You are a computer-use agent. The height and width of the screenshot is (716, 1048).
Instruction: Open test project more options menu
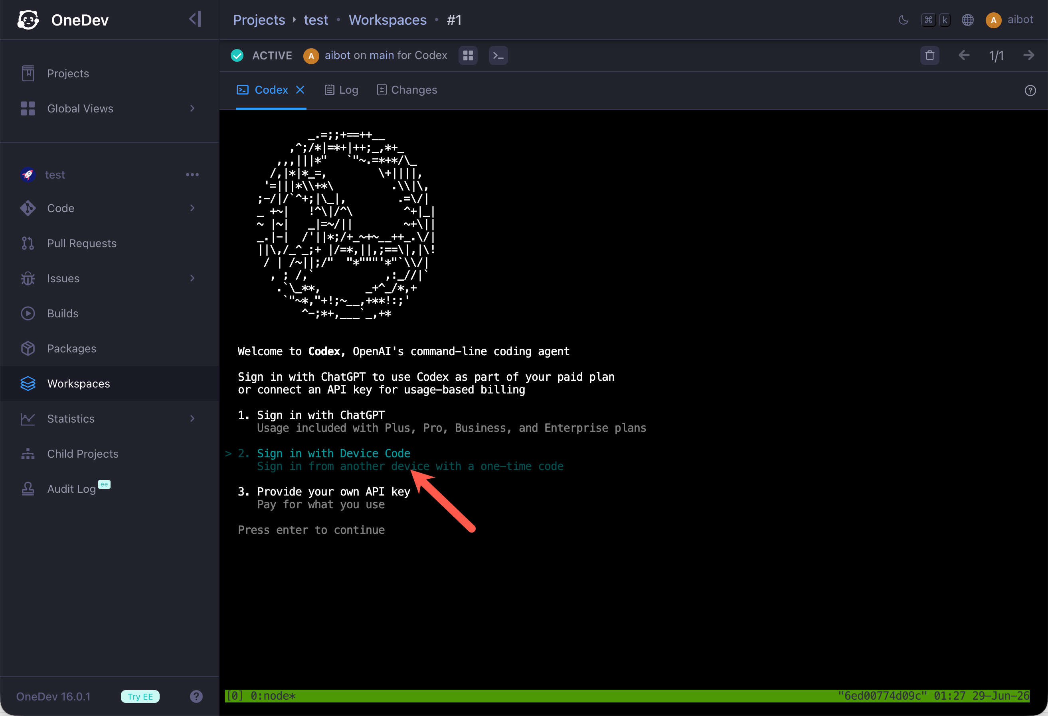192,174
